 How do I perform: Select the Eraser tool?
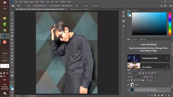point(12,49)
